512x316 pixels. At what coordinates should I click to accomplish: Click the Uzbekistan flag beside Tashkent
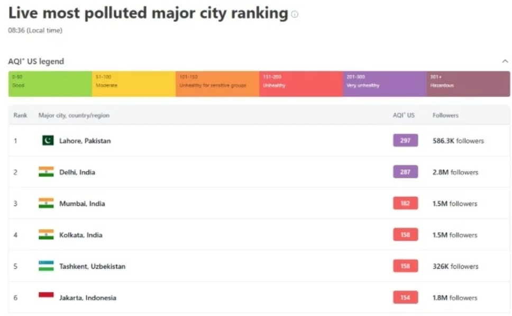pyautogui.click(x=46, y=266)
